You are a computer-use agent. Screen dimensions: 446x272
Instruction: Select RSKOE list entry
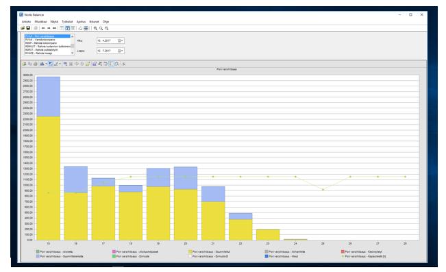47,53
